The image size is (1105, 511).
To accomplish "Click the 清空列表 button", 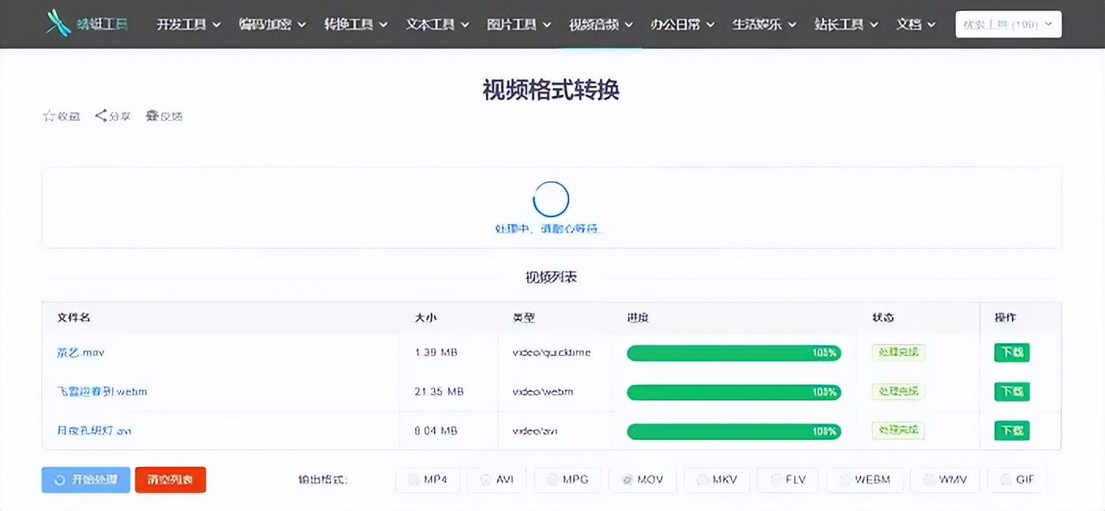I will pos(170,479).
